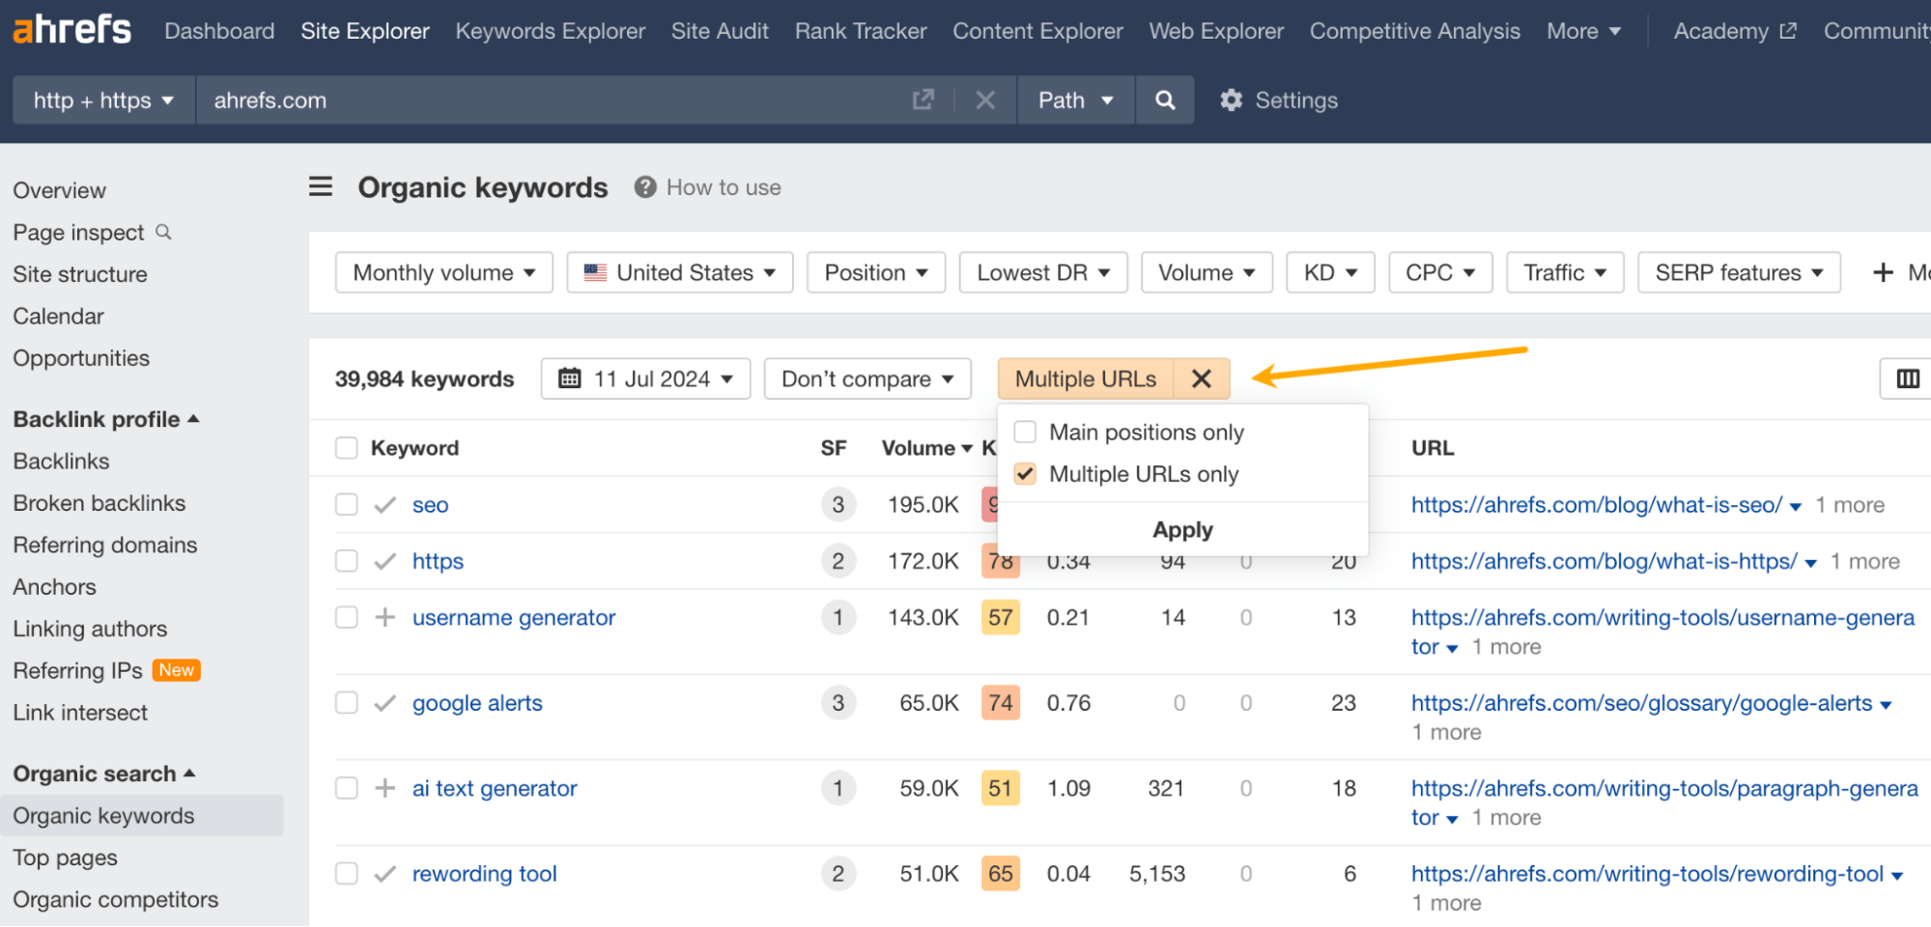
Task: Open the hamburger menu beside Organic keywords
Action: click(320, 186)
